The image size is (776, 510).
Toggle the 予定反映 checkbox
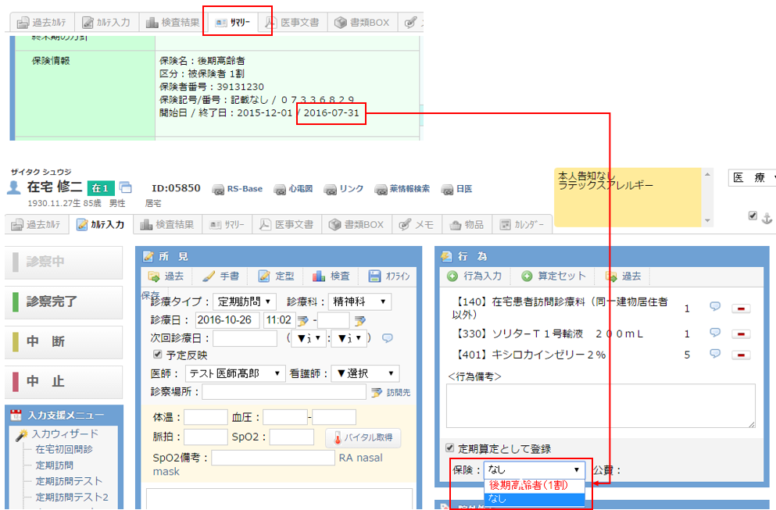(157, 354)
